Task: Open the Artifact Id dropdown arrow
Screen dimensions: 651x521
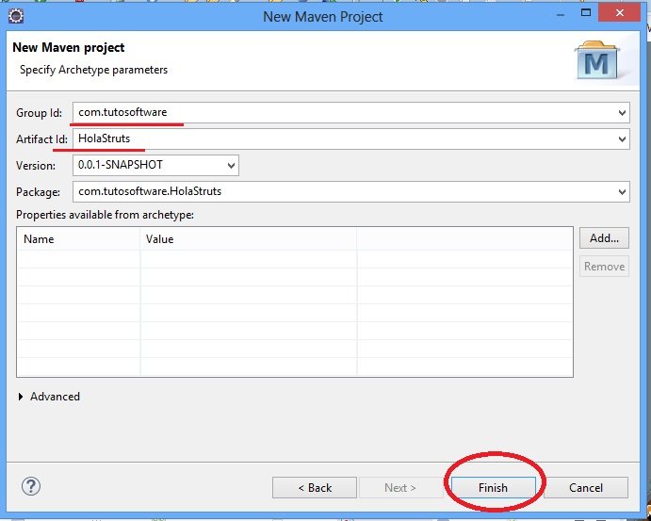Action: [622, 139]
